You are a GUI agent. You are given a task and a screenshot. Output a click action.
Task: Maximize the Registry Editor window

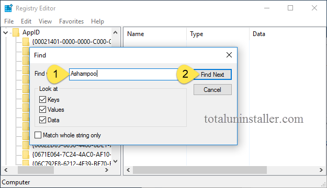(x=290, y=8)
